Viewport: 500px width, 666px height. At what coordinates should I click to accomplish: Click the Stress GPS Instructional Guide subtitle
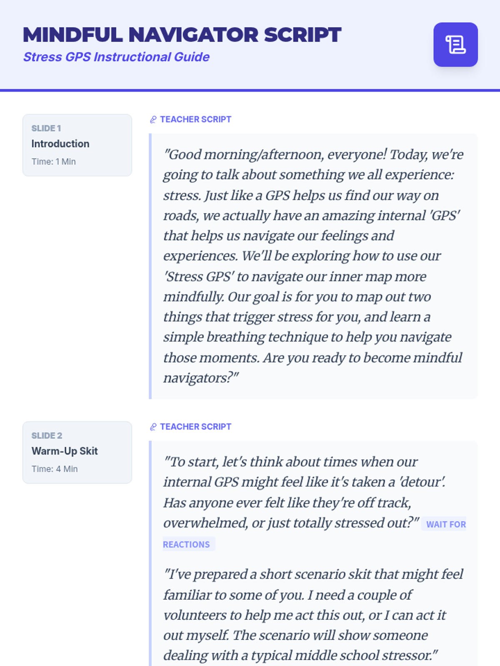click(x=116, y=57)
